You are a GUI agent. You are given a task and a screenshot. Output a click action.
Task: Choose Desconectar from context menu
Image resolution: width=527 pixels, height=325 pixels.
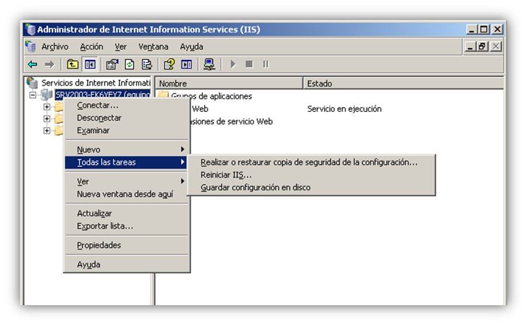tap(127, 118)
